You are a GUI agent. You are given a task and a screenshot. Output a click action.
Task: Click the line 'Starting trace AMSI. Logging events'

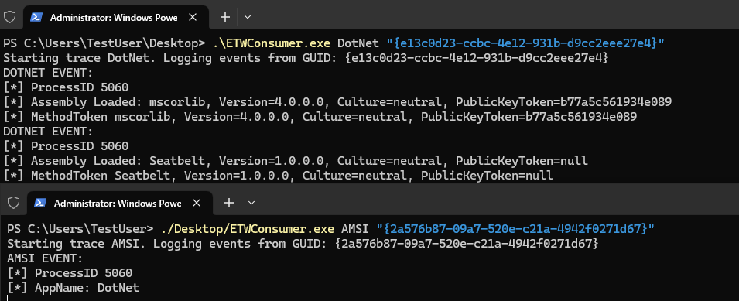click(303, 244)
